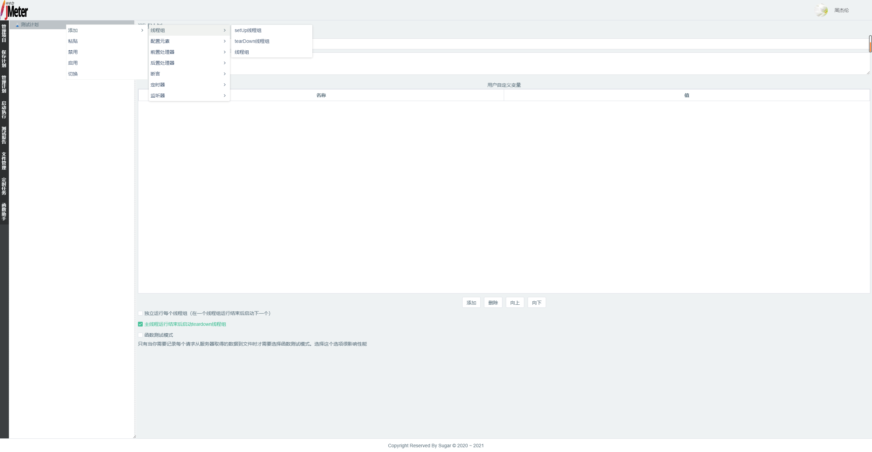Click the 向上 button
The width and height of the screenshot is (872, 452).
(x=514, y=302)
